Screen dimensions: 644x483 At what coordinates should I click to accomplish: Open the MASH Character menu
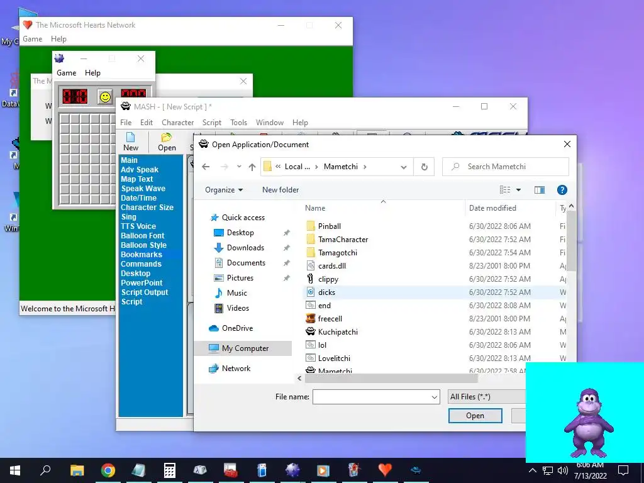coord(177,123)
